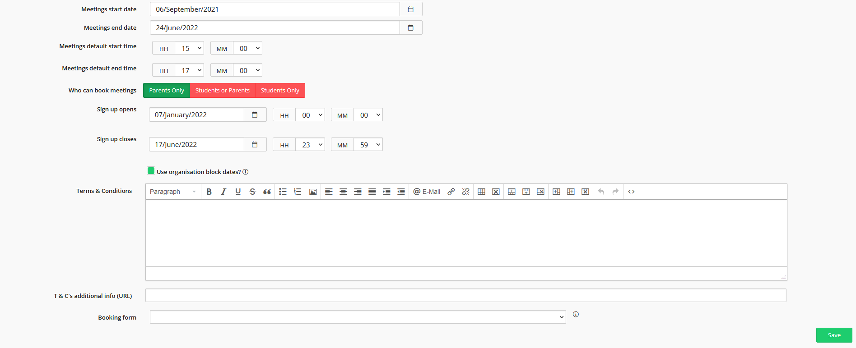Screen dimensions: 856x348
Task: Click the T & C's additional info URL field
Action: (465, 295)
